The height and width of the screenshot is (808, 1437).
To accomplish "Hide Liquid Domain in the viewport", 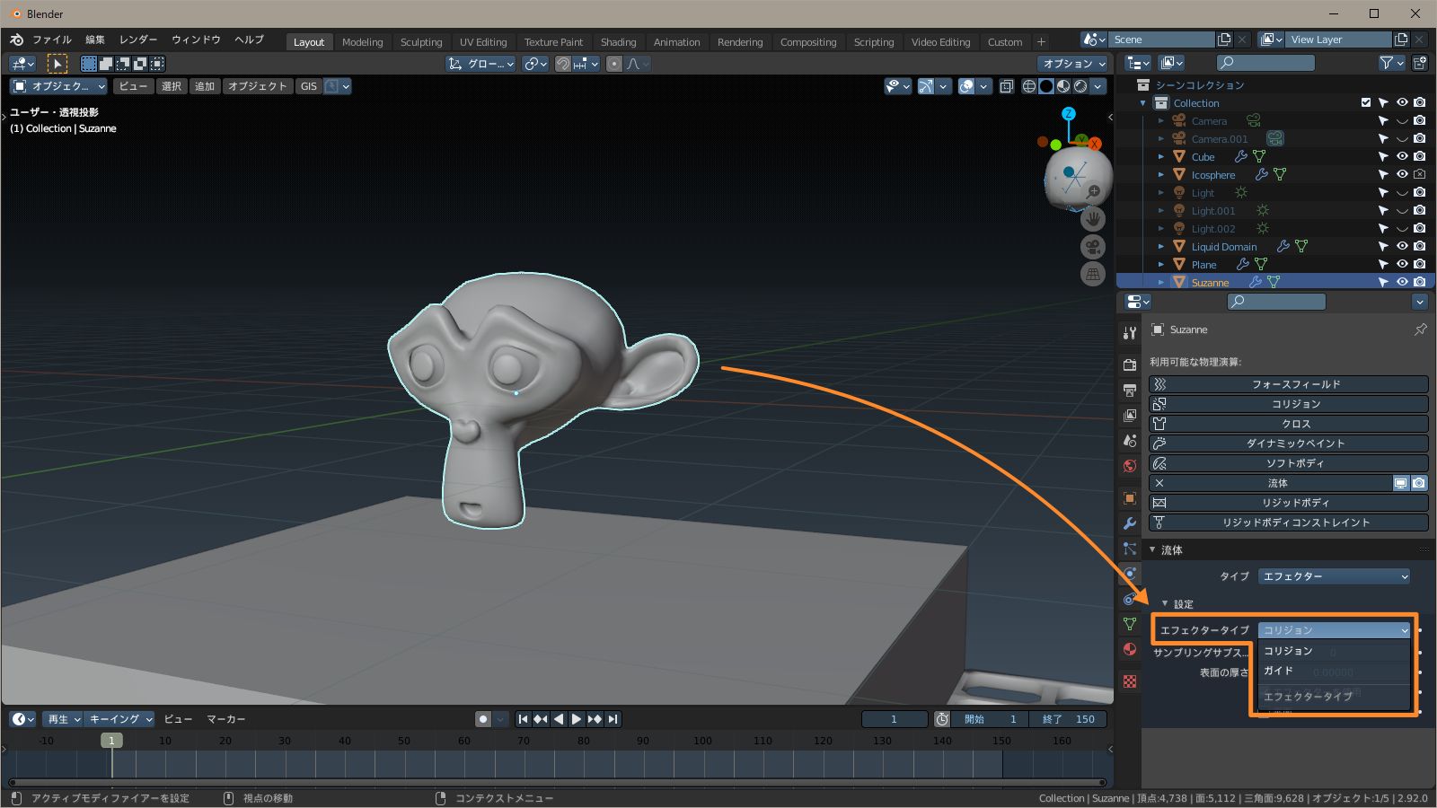I will point(1402,246).
